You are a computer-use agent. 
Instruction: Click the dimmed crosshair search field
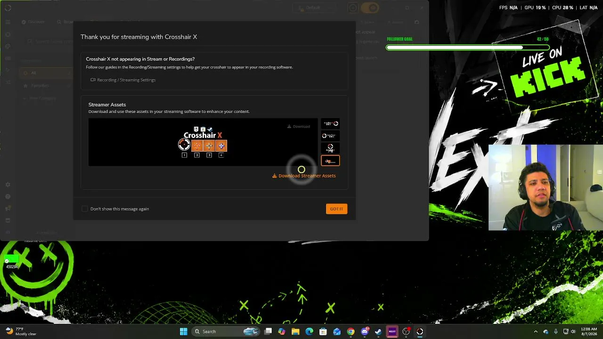(x=49, y=41)
